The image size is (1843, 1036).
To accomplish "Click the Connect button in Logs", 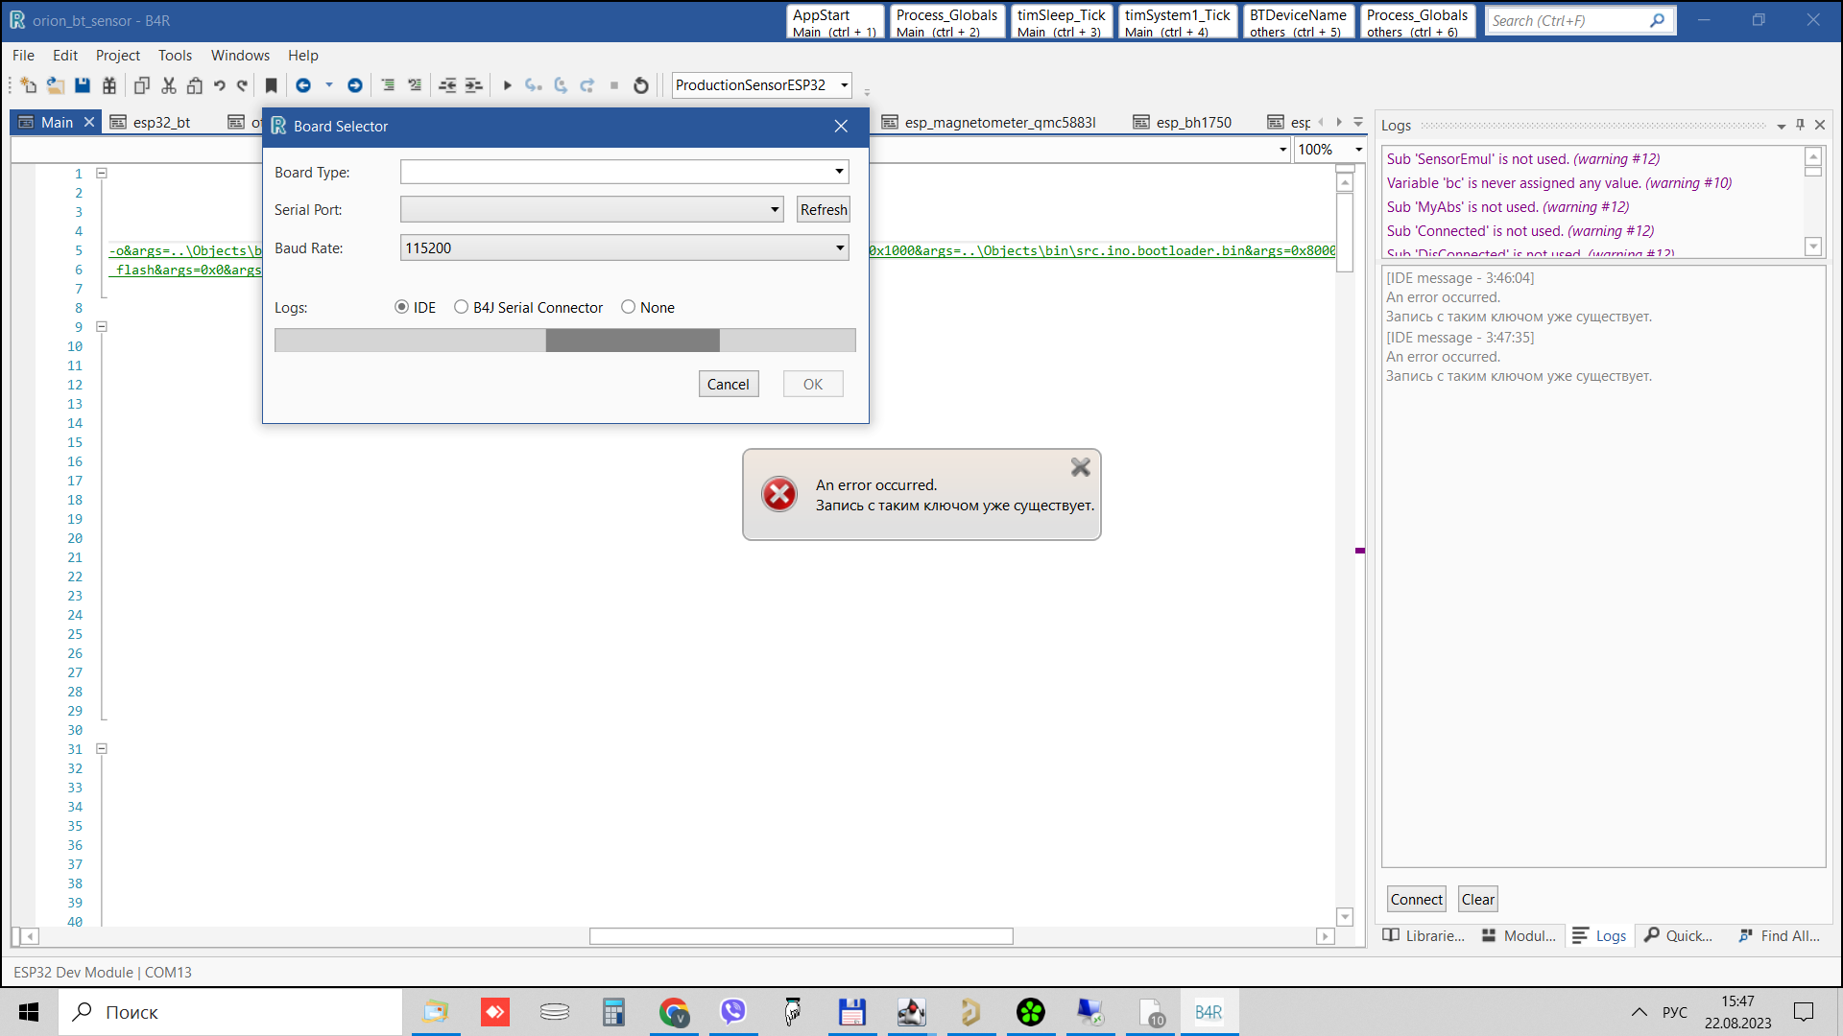I will pyautogui.click(x=1416, y=900).
